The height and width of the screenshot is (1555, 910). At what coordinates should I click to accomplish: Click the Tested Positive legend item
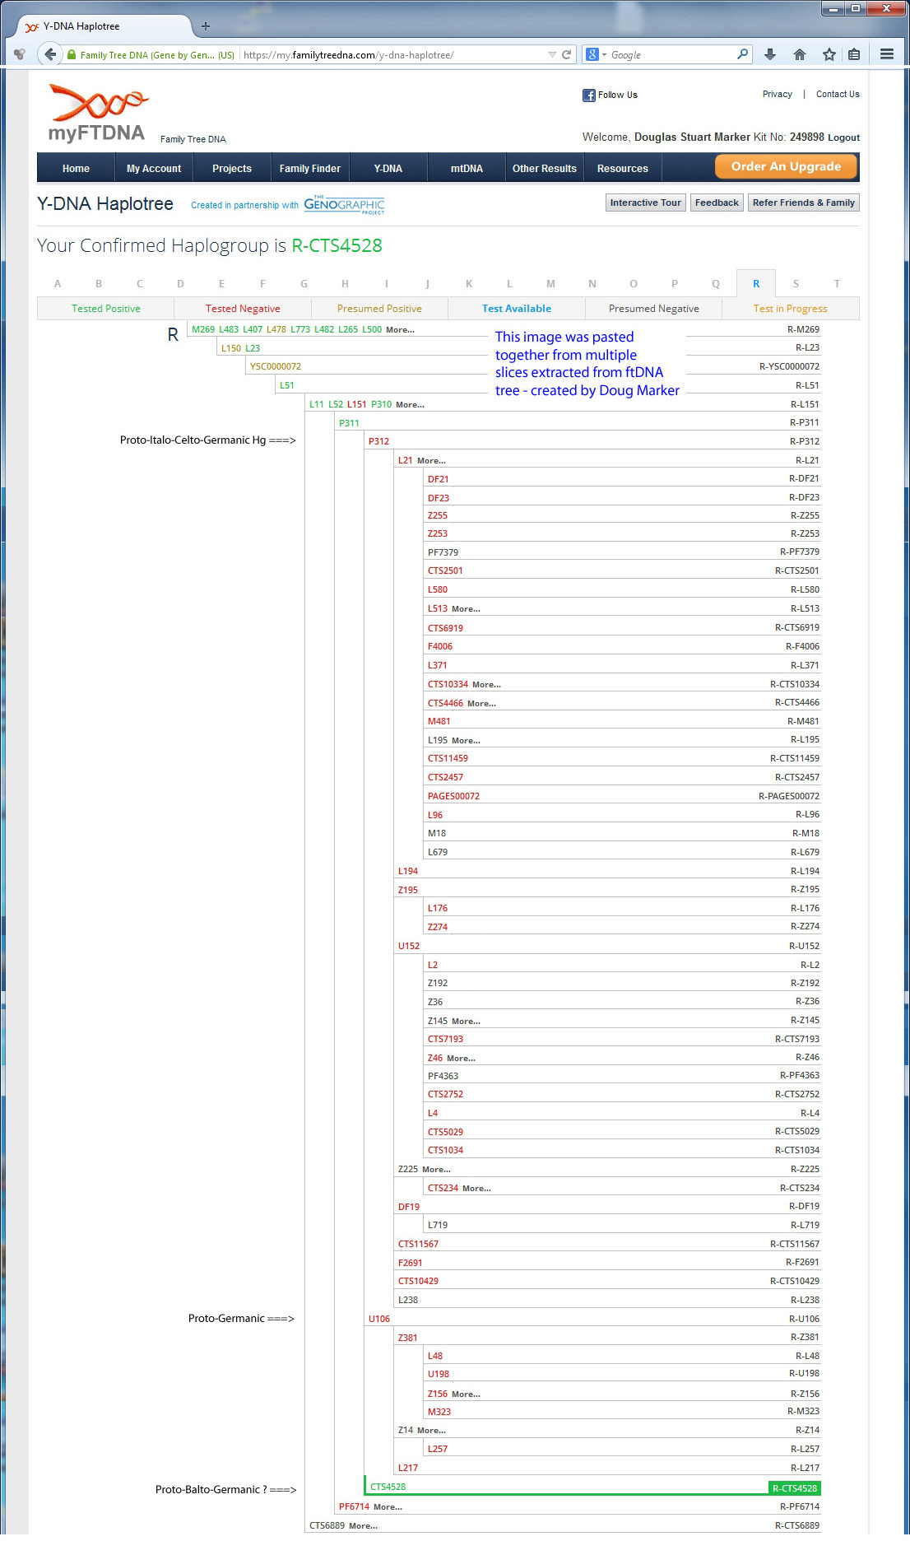tap(106, 309)
